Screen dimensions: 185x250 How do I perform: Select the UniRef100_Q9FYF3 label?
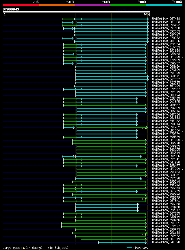coord(166,172)
